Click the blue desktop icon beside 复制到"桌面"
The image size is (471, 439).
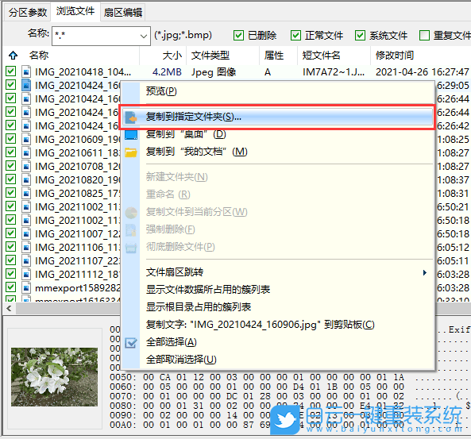131,134
